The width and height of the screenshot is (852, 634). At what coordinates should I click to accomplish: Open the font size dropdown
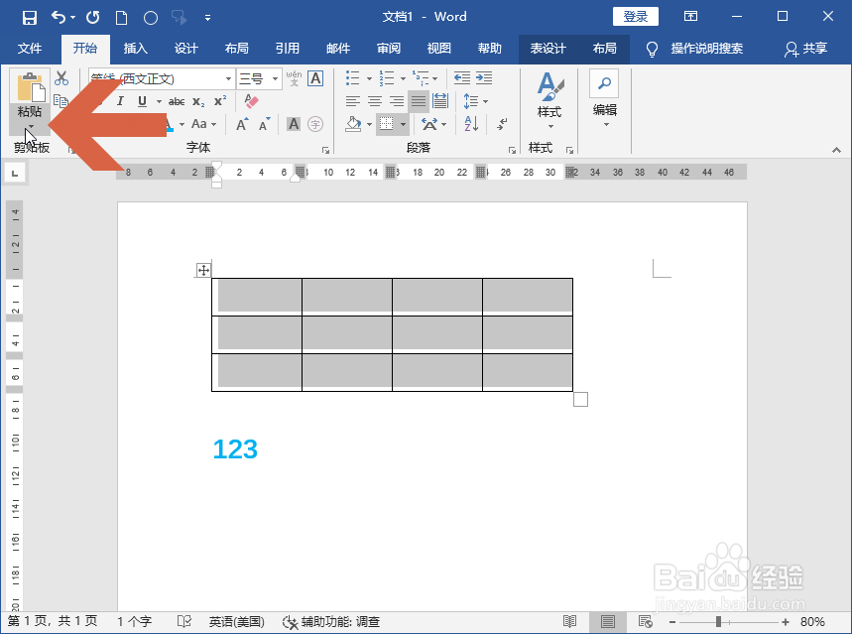coord(275,77)
